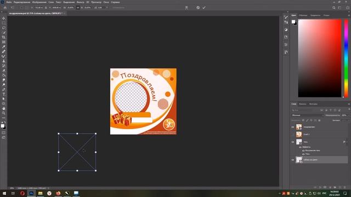The width and height of the screenshot is (351, 197).
Task: Open the layer fill dropdown
Action: click(348, 120)
